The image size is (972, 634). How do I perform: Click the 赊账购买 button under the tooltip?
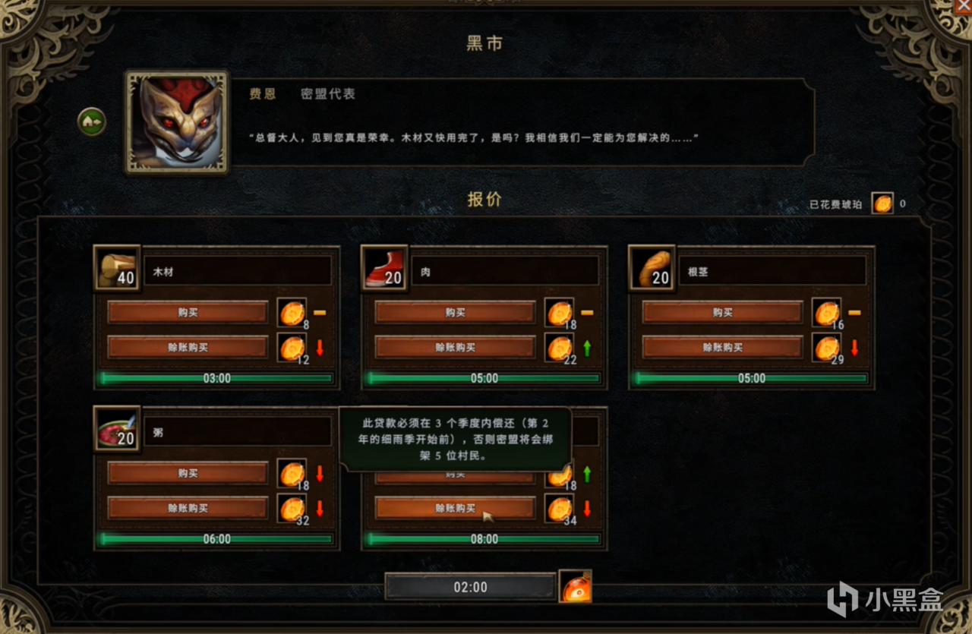[455, 508]
